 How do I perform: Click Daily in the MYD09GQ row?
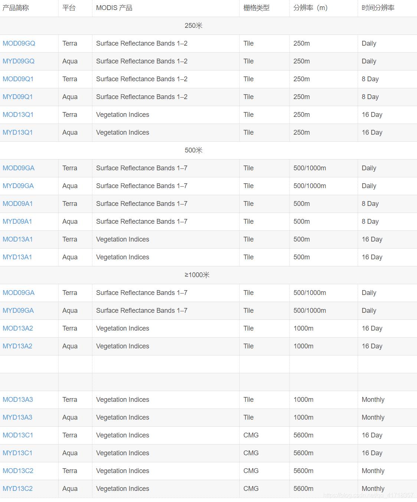pyautogui.click(x=369, y=61)
